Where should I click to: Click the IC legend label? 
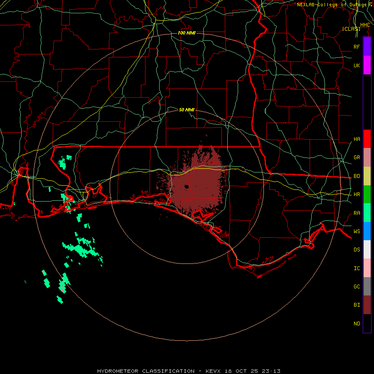[x=357, y=268]
